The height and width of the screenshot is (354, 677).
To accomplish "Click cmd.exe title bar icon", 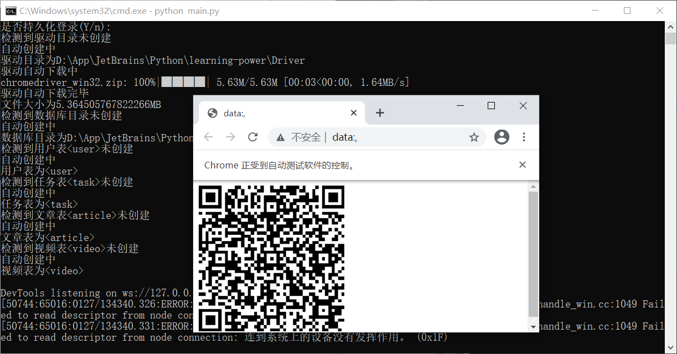I will (11, 11).
